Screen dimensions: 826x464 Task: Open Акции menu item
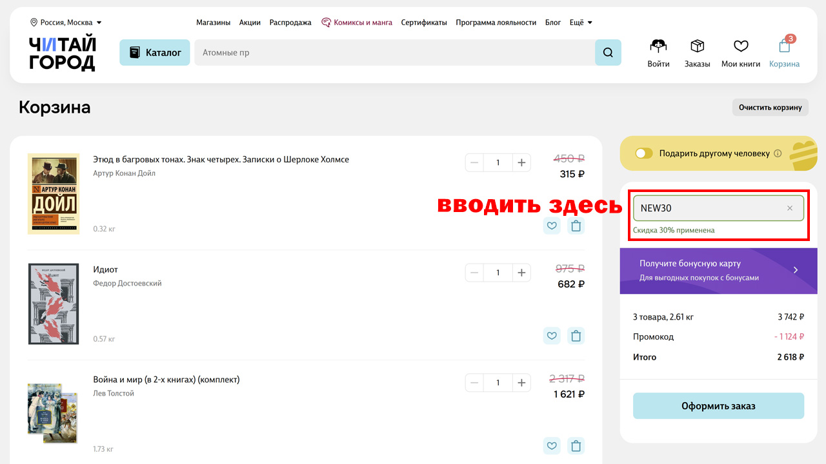[x=250, y=23]
